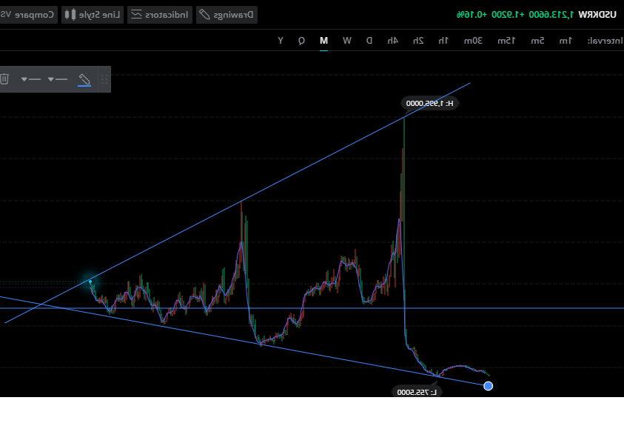Grab the drawing toolbar drag handle

tap(104, 79)
